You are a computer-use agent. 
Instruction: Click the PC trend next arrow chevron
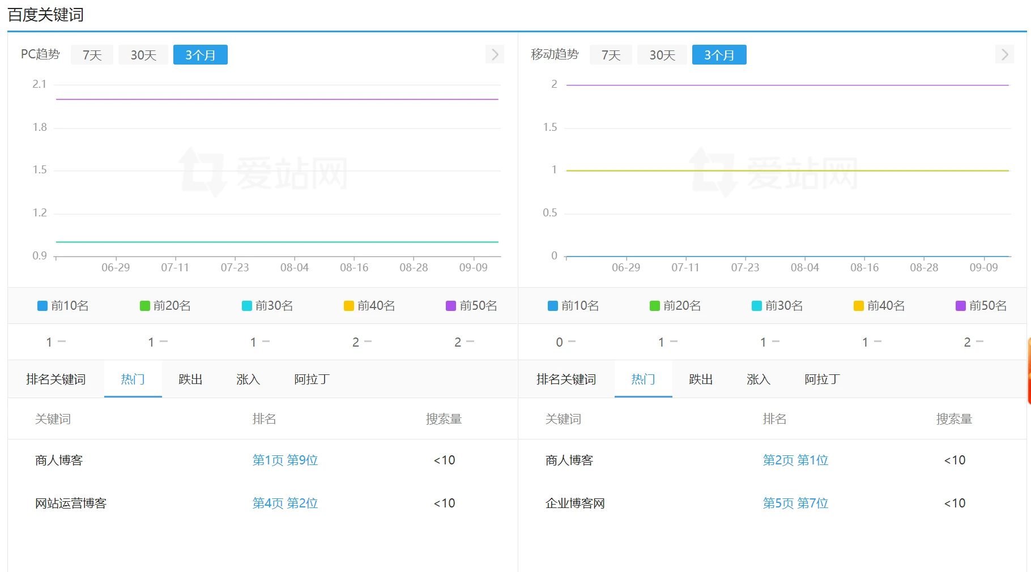(495, 54)
